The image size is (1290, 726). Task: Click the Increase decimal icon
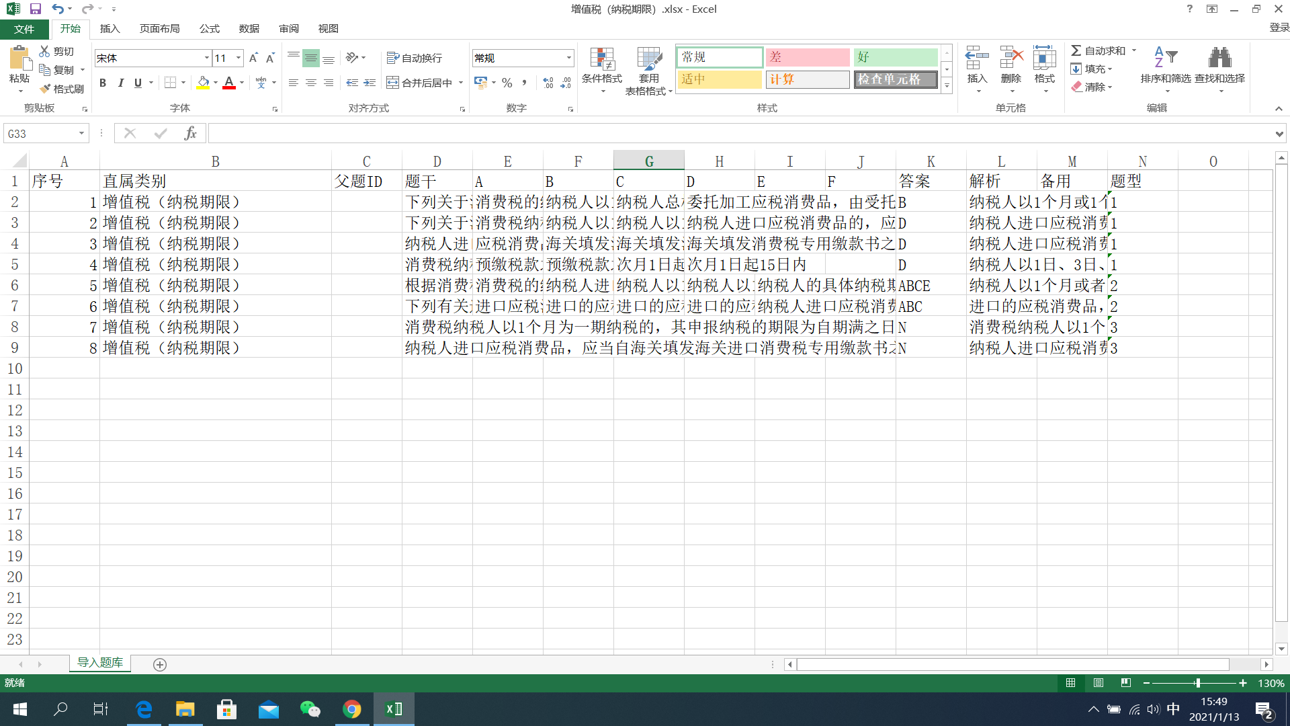coord(548,82)
